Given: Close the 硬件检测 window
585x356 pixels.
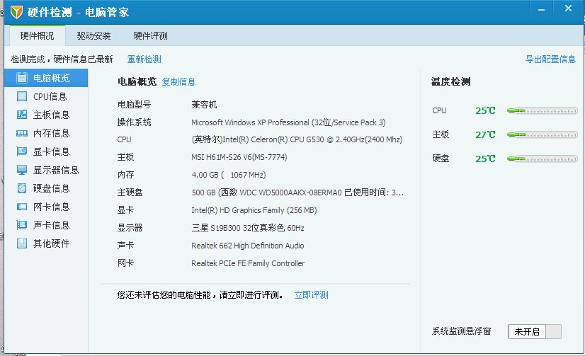Looking at the screenshot, I should 568,8.
